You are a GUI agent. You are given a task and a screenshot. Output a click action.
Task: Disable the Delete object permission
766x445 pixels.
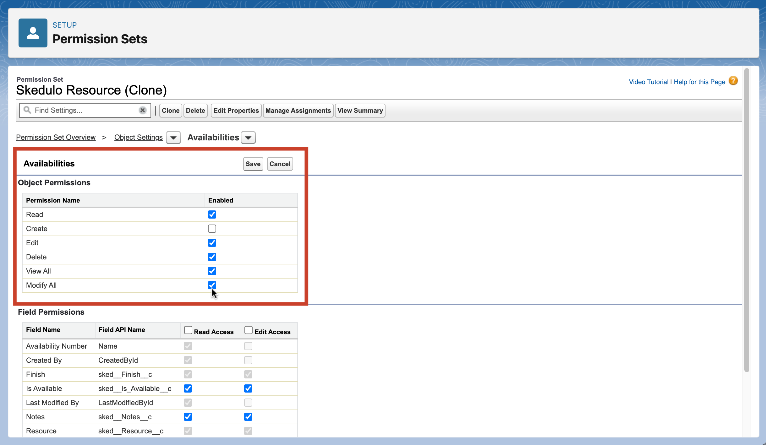coord(212,257)
